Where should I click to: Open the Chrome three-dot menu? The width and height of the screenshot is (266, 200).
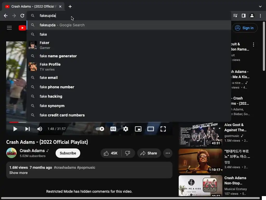[260, 16]
